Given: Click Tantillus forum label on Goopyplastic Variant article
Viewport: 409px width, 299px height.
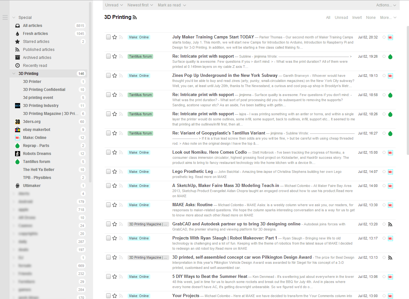Looking at the screenshot, I should click(140, 133).
